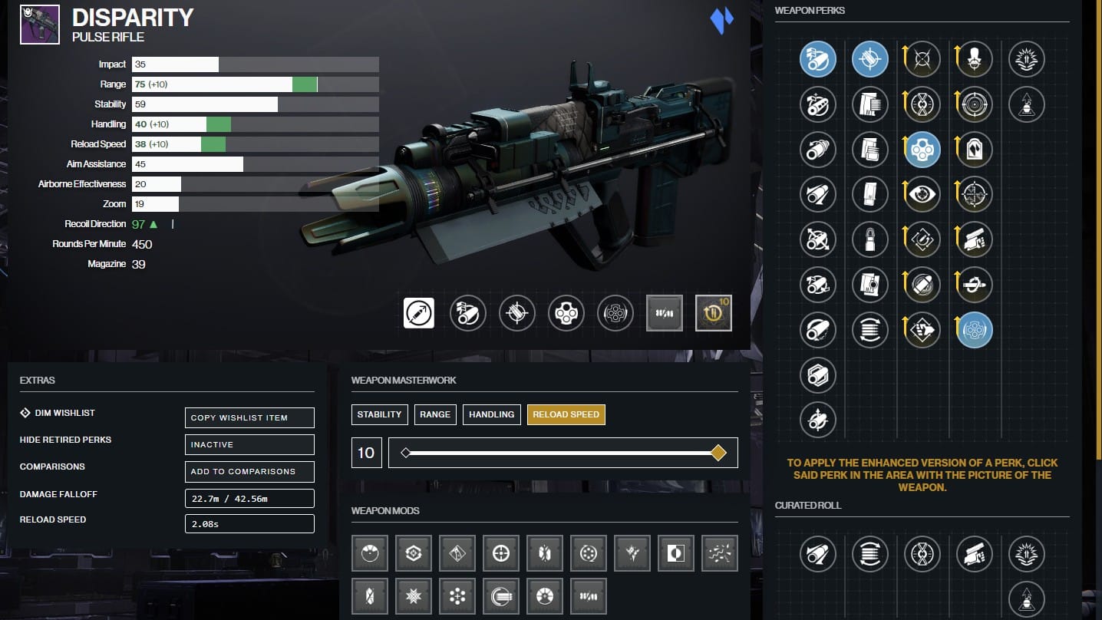The image size is (1102, 620).
Task: Click the masterwork slider left end marker
Action: pyautogui.click(x=406, y=453)
